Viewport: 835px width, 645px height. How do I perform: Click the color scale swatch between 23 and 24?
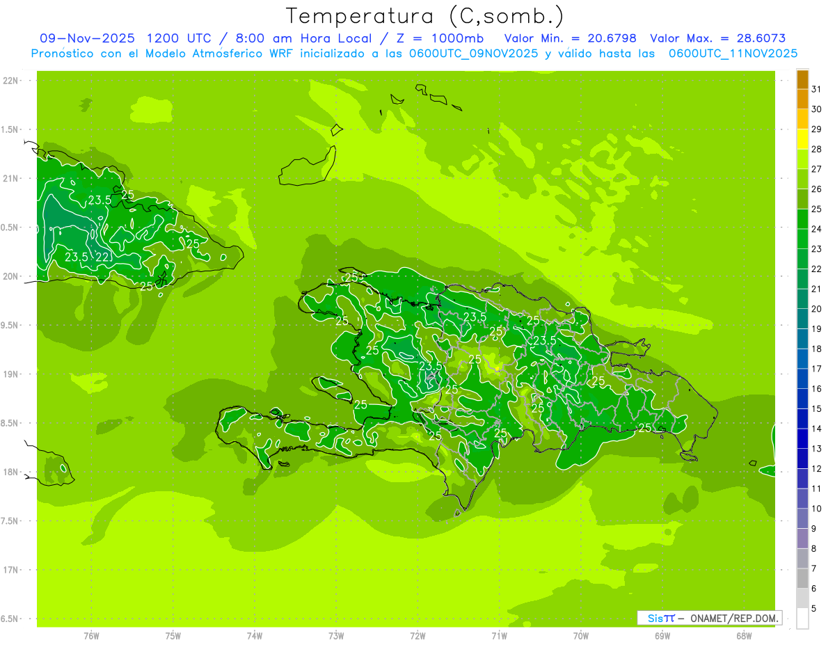click(x=802, y=239)
